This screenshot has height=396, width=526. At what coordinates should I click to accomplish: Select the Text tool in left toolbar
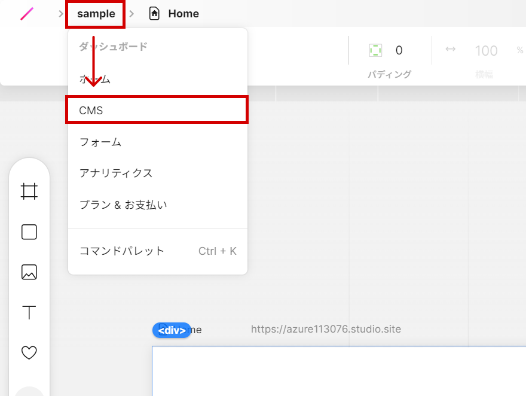click(29, 313)
